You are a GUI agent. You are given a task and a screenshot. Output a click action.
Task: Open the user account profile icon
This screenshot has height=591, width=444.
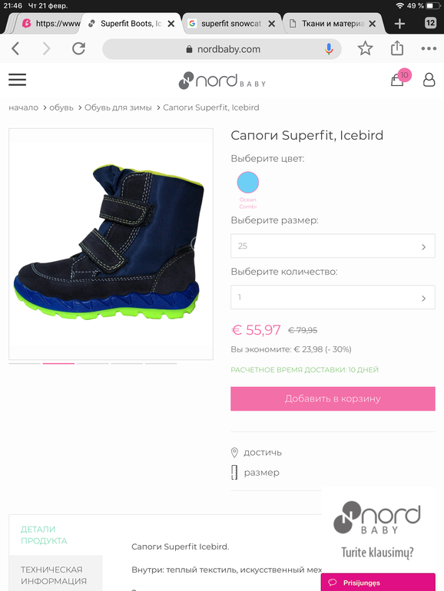point(429,80)
